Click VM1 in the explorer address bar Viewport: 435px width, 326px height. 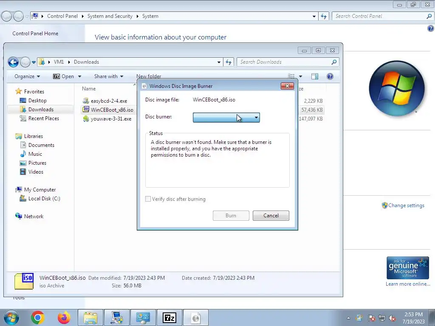coord(59,62)
